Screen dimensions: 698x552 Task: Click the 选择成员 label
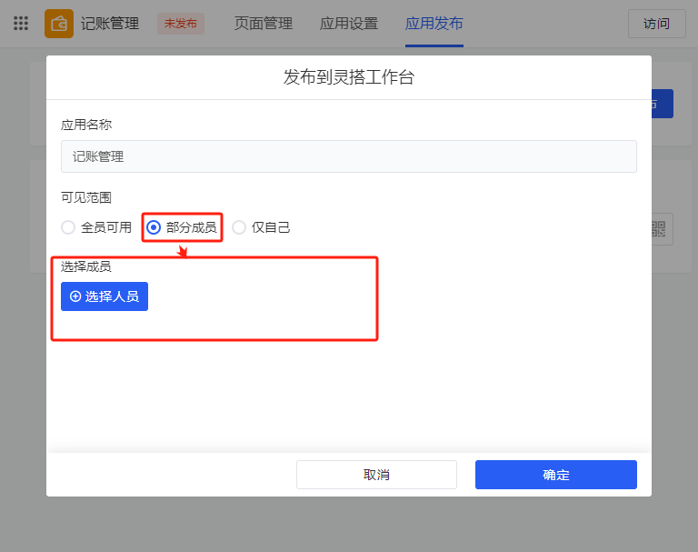[86, 266]
